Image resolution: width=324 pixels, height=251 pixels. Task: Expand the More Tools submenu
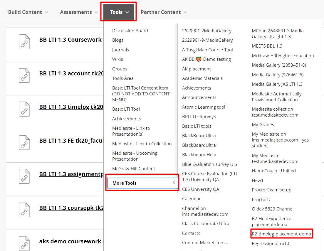pyautogui.click(x=143, y=183)
